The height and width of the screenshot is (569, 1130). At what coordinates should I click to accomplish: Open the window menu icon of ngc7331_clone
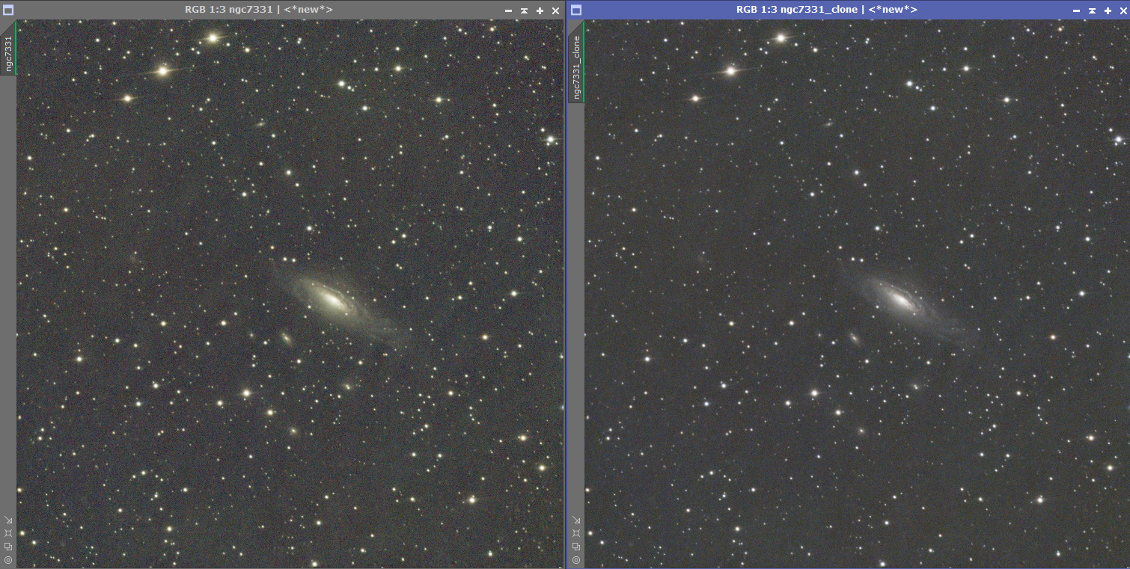575,10
